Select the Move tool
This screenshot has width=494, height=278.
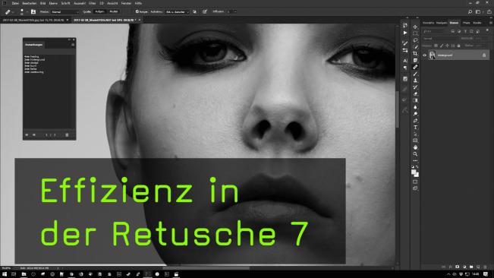(x=415, y=27)
